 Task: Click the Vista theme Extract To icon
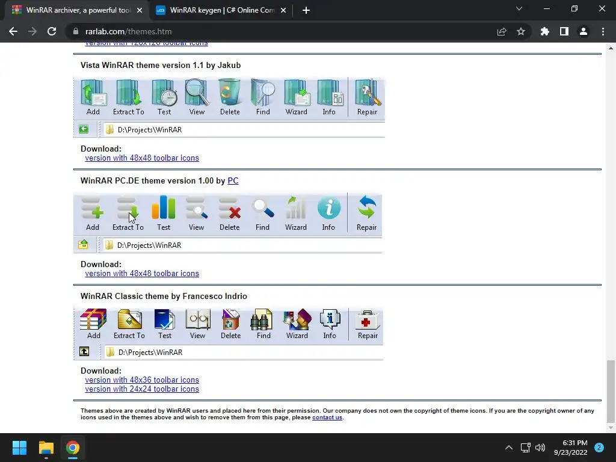129,93
